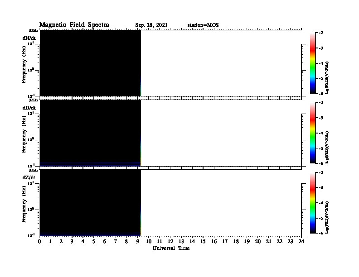This screenshot has height=277, width=359.
Task: Click the 10^0 frequency tick on dH/dt panel
Action: pos(31,70)
